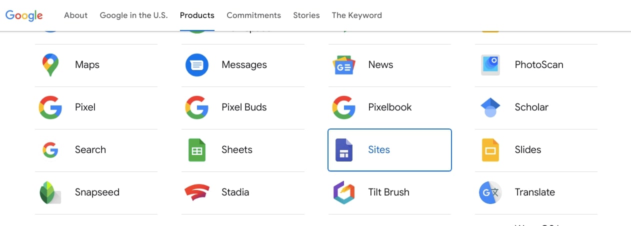The width and height of the screenshot is (631, 226).
Task: Click the Tilt Brush hexagon icon
Action: coord(343,192)
